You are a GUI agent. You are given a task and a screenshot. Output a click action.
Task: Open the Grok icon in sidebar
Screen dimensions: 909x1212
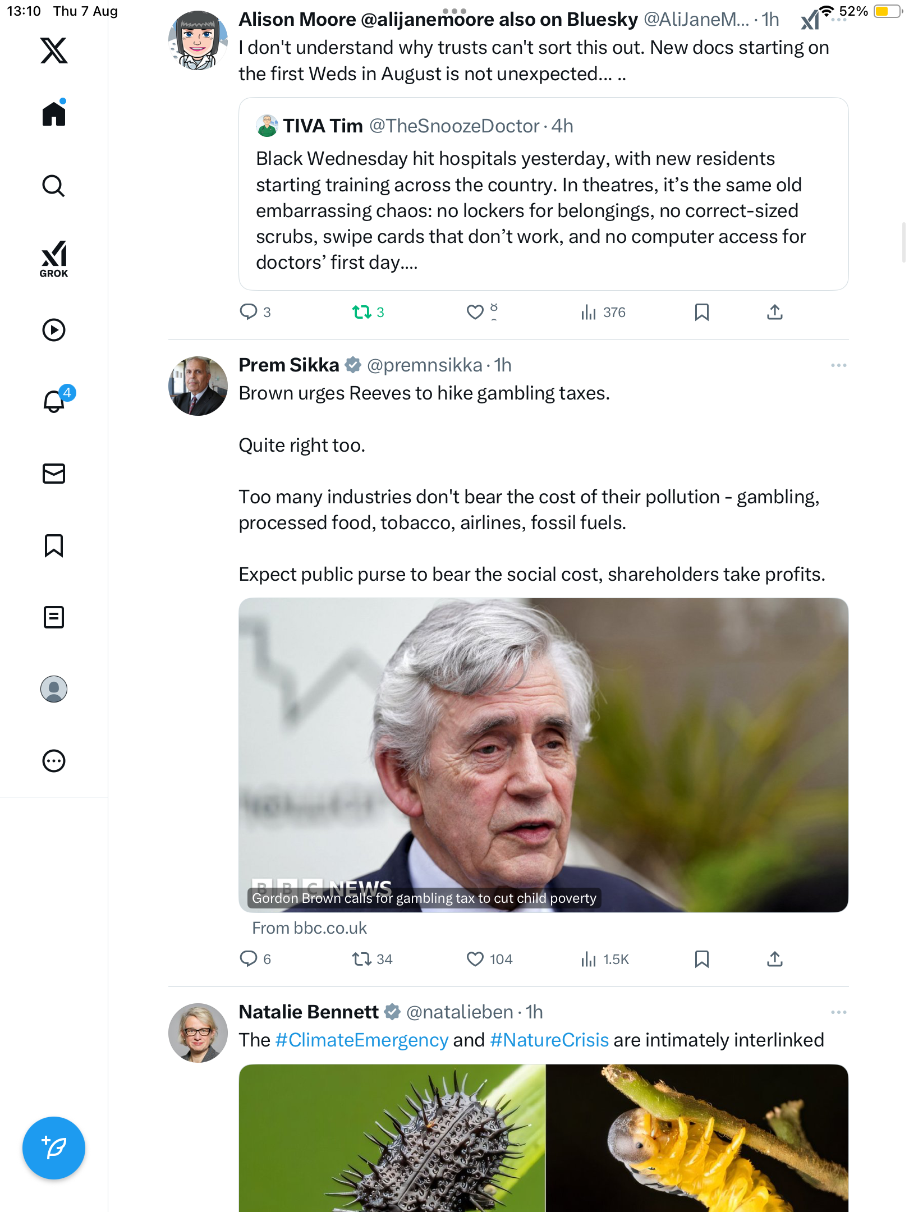coord(54,258)
